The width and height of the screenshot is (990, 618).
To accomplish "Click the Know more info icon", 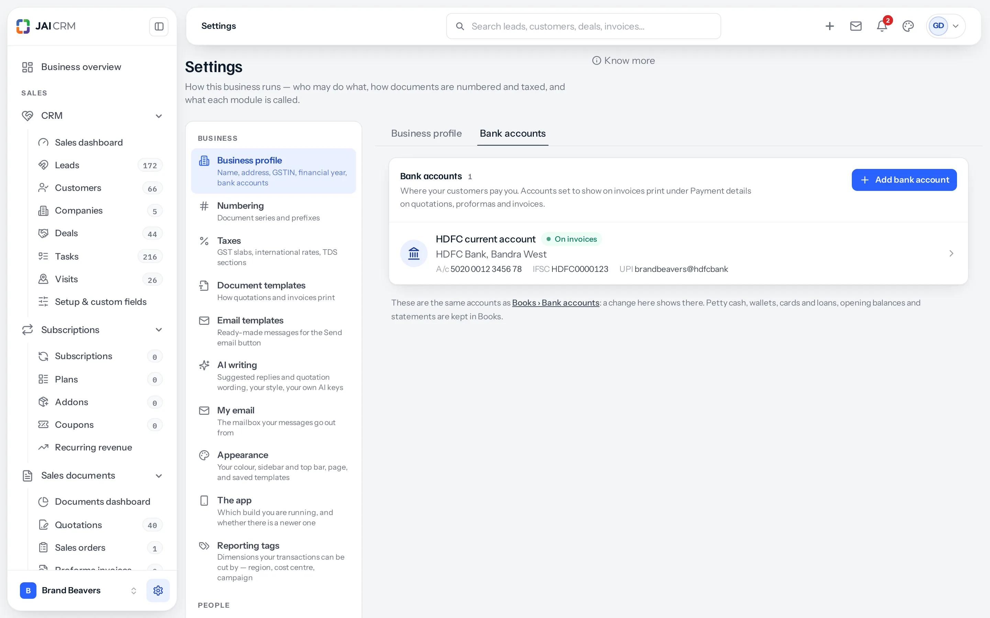I will point(596,60).
